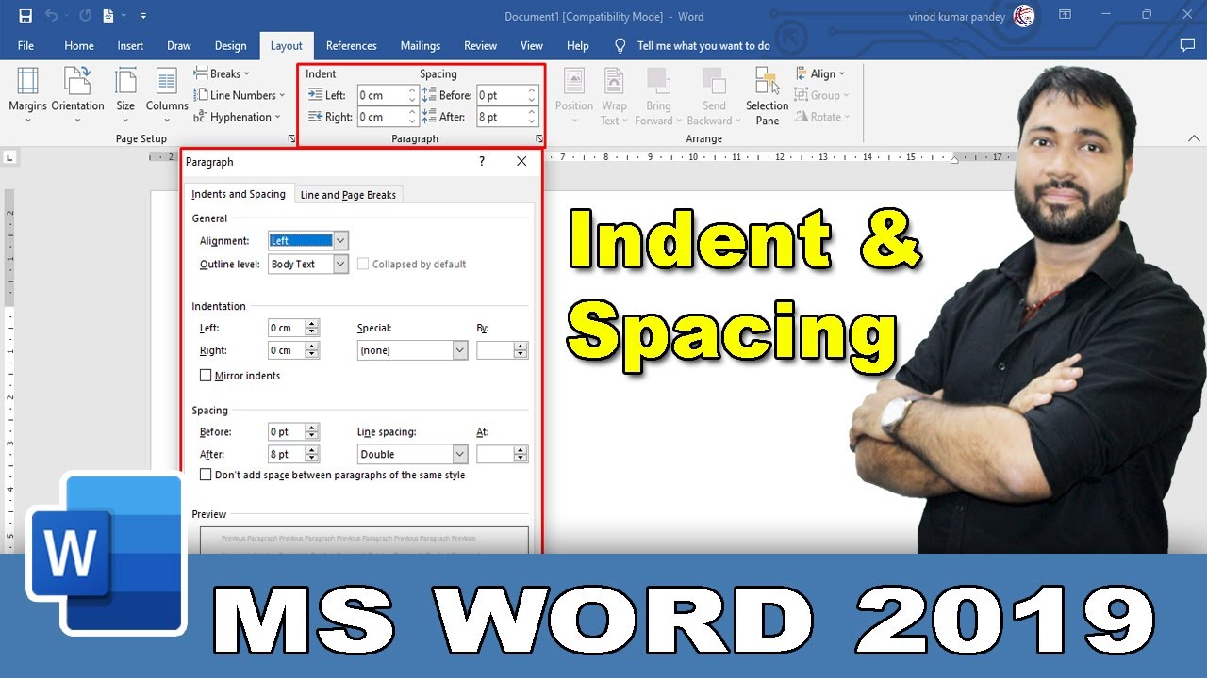1207x678 pixels.
Task: Open the Help ribbon tab
Action: coord(578,45)
